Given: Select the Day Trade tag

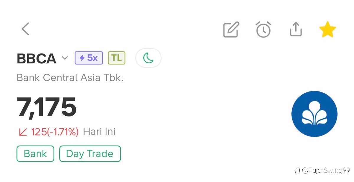Looking at the screenshot, I should [90, 154].
